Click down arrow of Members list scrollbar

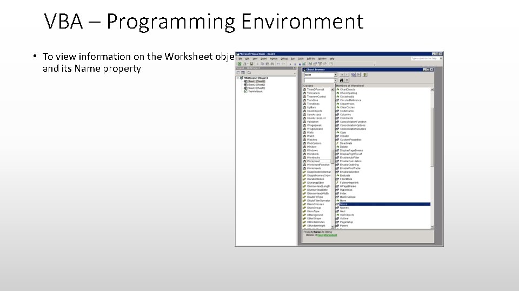coord(432,227)
